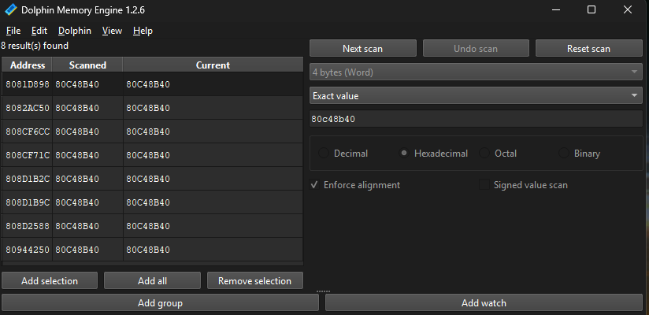Click the Scanned value in the 8081D898 row
649x315 pixels.
[87, 84]
